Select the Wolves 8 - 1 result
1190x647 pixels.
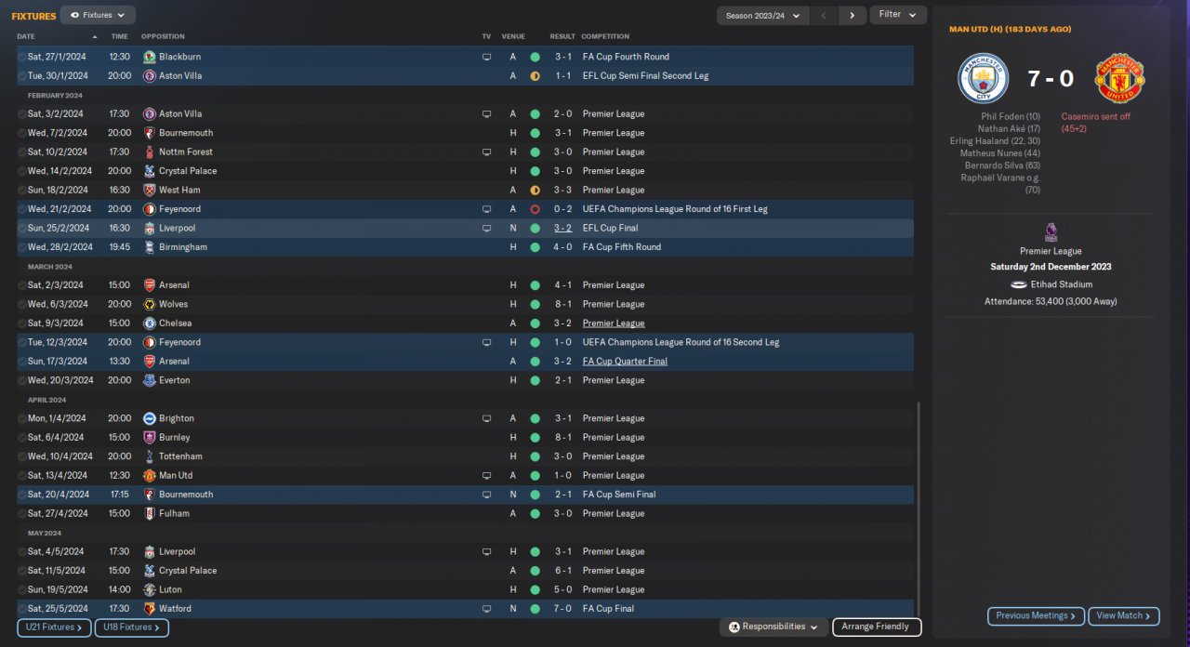point(563,304)
